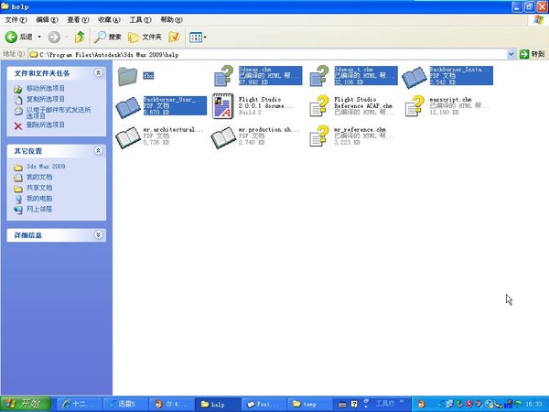The width and height of the screenshot is (549, 412).
Task: Select the 3dsmax.chm help file icon
Action: coord(223,76)
